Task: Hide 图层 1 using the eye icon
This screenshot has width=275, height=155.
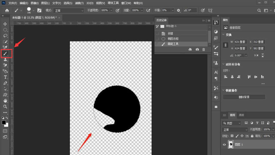Action: [224, 145]
